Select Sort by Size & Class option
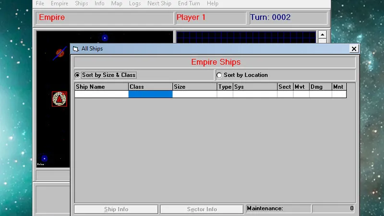 78,75
